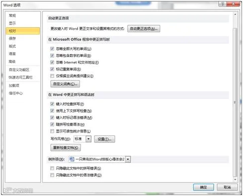Click the scrollbar down arrow
Image resolution: width=243 pixels, height=196 pixels.
coord(235,179)
